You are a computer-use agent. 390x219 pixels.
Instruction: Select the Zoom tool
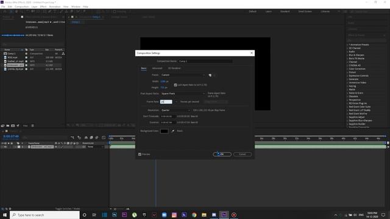tap(22, 12)
